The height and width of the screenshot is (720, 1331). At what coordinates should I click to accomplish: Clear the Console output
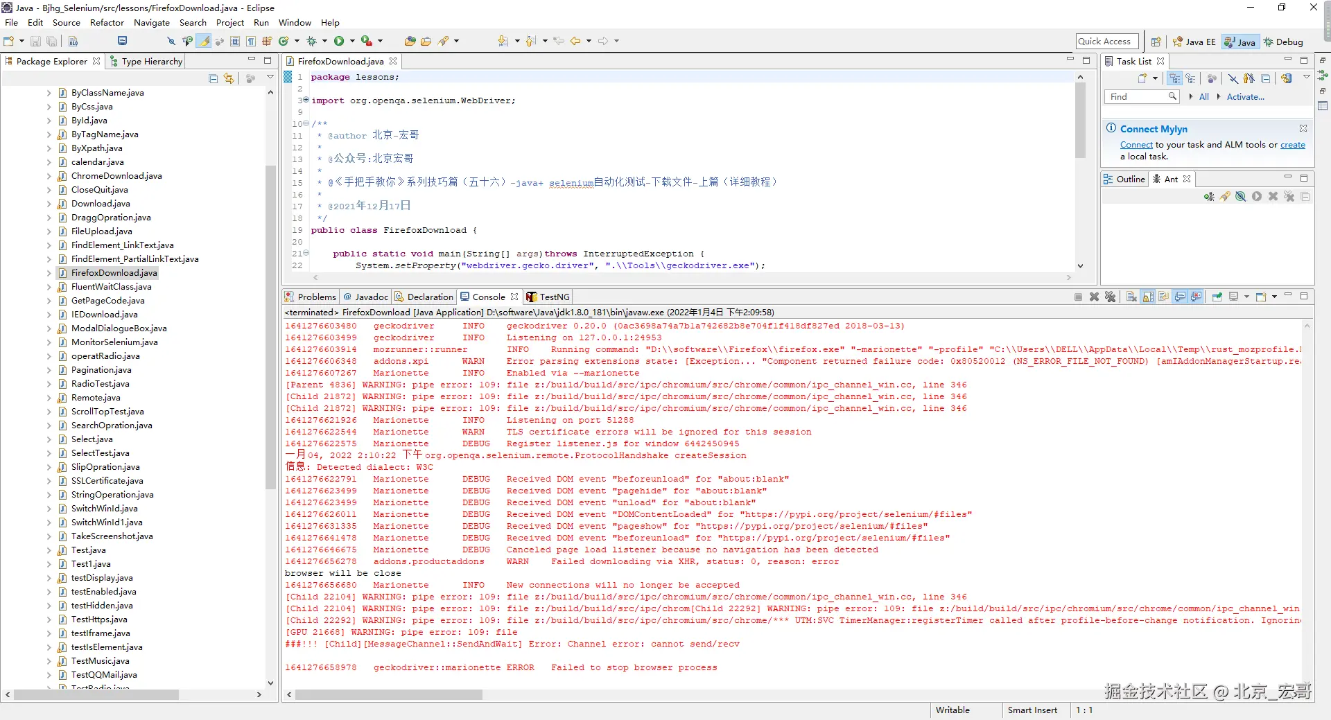[1131, 297]
